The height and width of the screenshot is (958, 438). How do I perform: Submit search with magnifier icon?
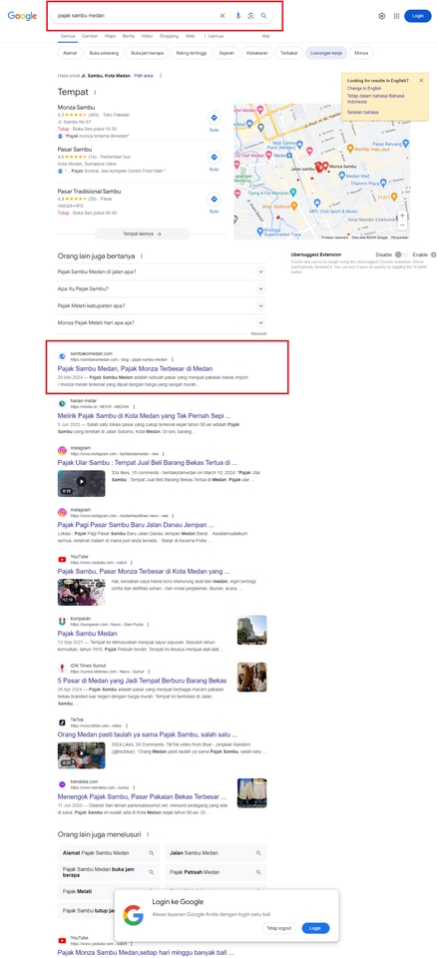(264, 16)
